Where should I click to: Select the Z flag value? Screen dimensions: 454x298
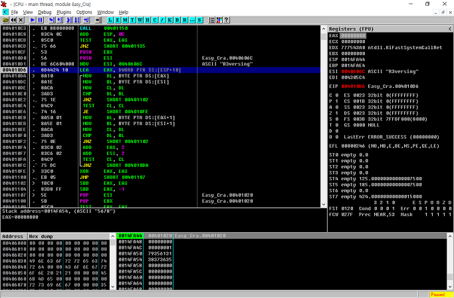337,113
